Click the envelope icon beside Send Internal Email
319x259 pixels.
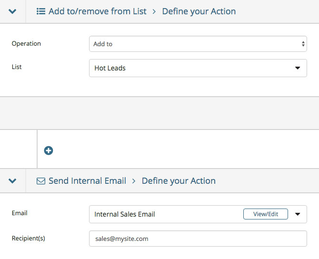pos(41,181)
